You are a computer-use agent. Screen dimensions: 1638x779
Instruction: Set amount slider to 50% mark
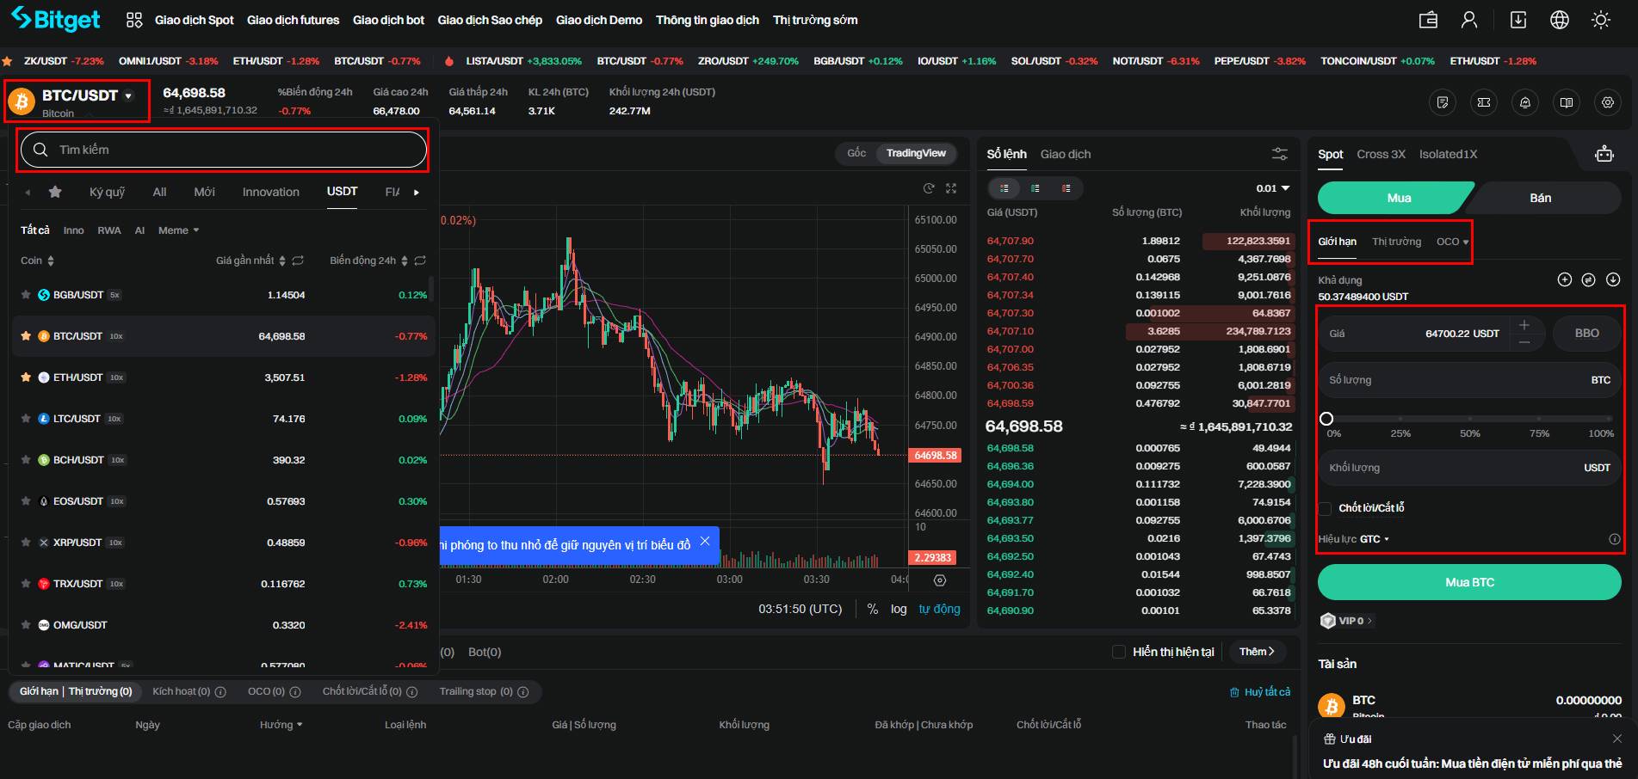coord(1469,419)
